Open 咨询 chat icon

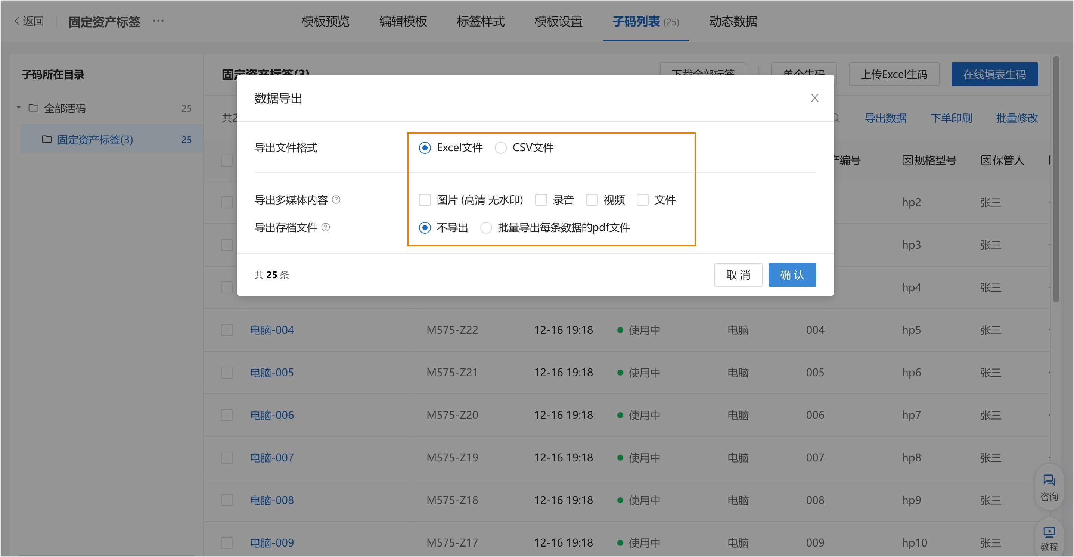point(1049,487)
